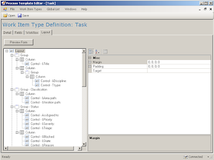214x160 pixels.
Task: Collapse the Misc property category
Action: click(x=90, y=58)
